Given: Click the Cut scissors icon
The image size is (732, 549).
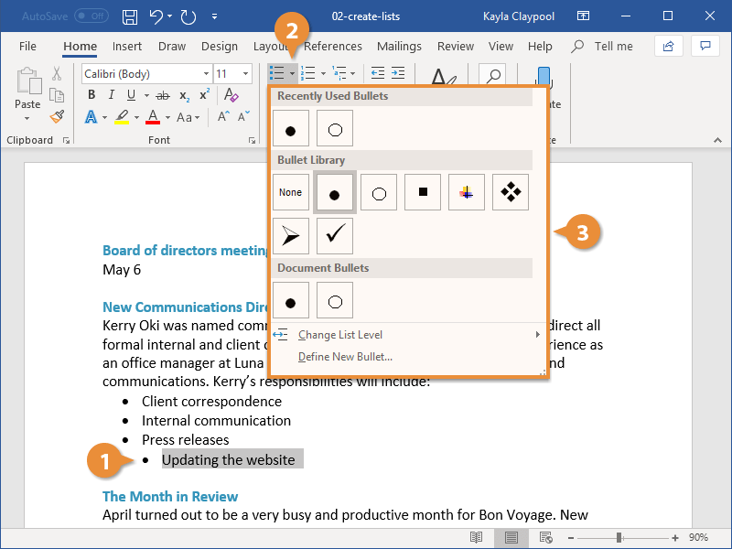Looking at the screenshot, I should click(57, 74).
